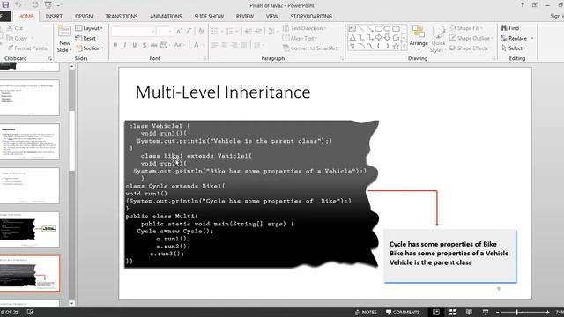The height and width of the screenshot is (317, 564).
Task: Click the Line Spacing icon
Action: pos(272,32)
